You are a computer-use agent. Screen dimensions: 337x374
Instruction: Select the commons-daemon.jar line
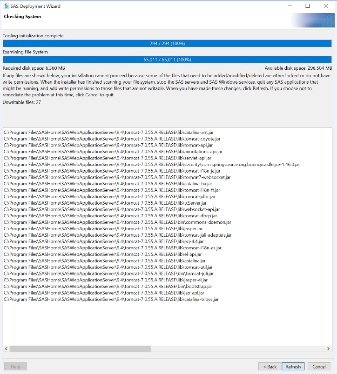click(x=117, y=222)
